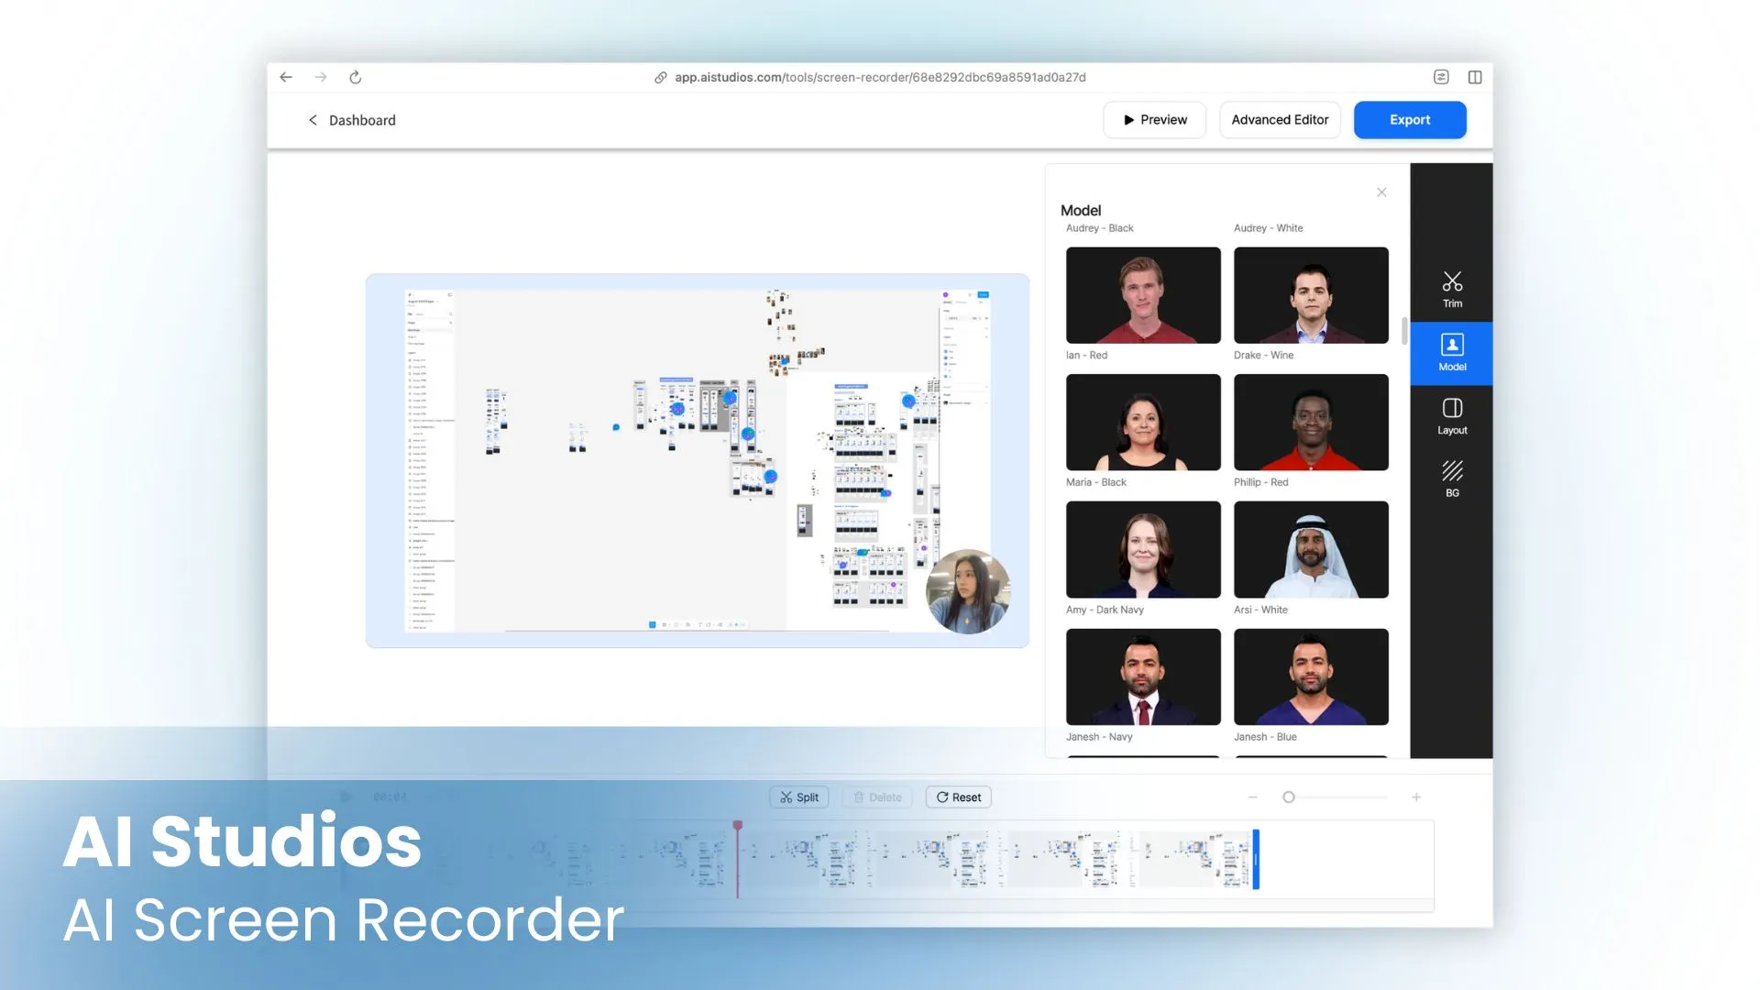Click the red timeline playhead marker

point(738,827)
